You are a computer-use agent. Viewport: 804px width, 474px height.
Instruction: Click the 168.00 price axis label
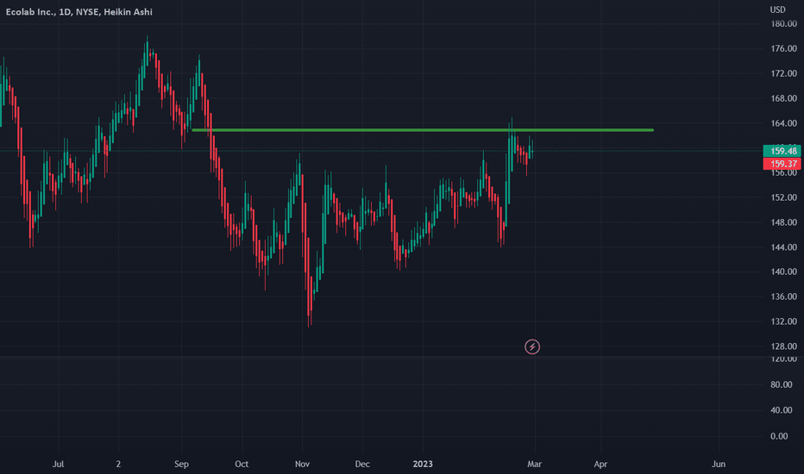coord(784,98)
